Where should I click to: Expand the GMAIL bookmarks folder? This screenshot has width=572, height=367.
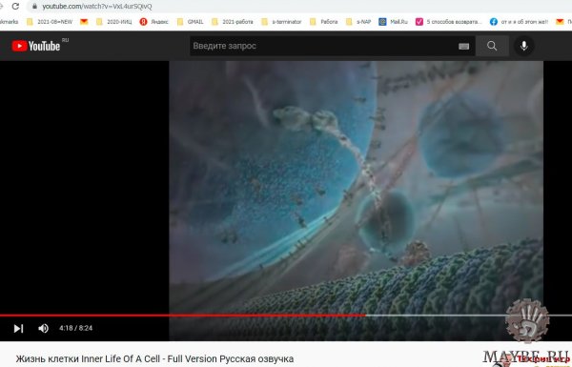(190, 22)
